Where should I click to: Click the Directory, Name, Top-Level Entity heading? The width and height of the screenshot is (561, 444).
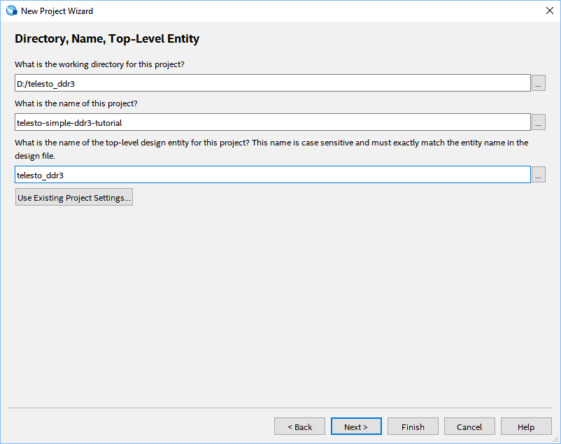[107, 39]
